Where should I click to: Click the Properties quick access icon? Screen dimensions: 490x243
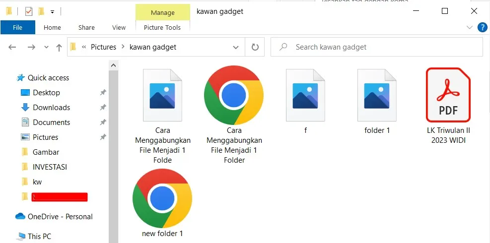click(29, 12)
